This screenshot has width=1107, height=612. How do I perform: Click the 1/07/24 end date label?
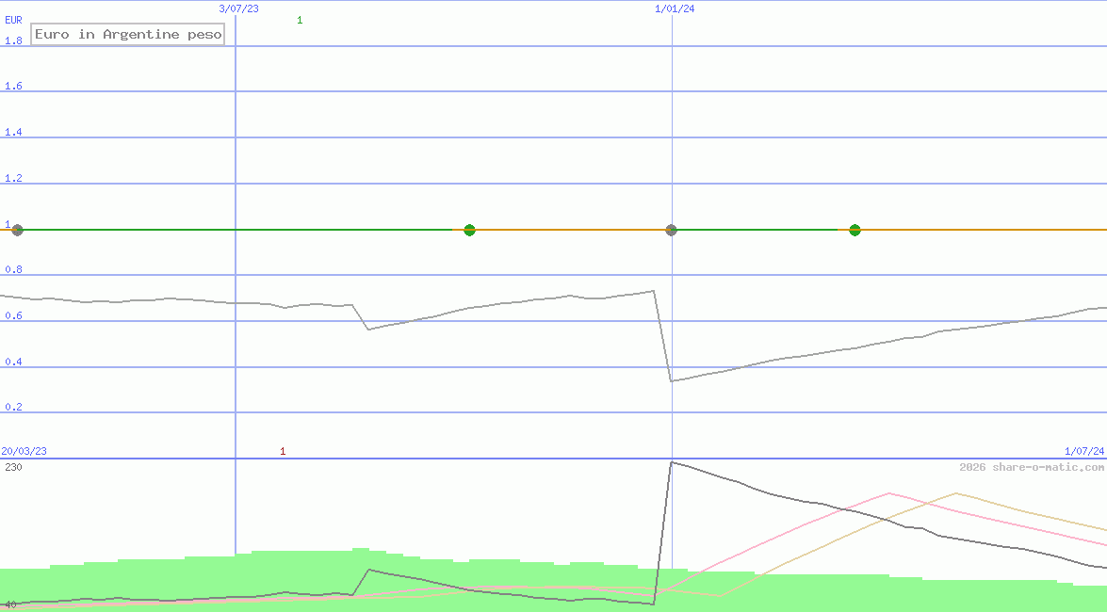[1083, 451]
